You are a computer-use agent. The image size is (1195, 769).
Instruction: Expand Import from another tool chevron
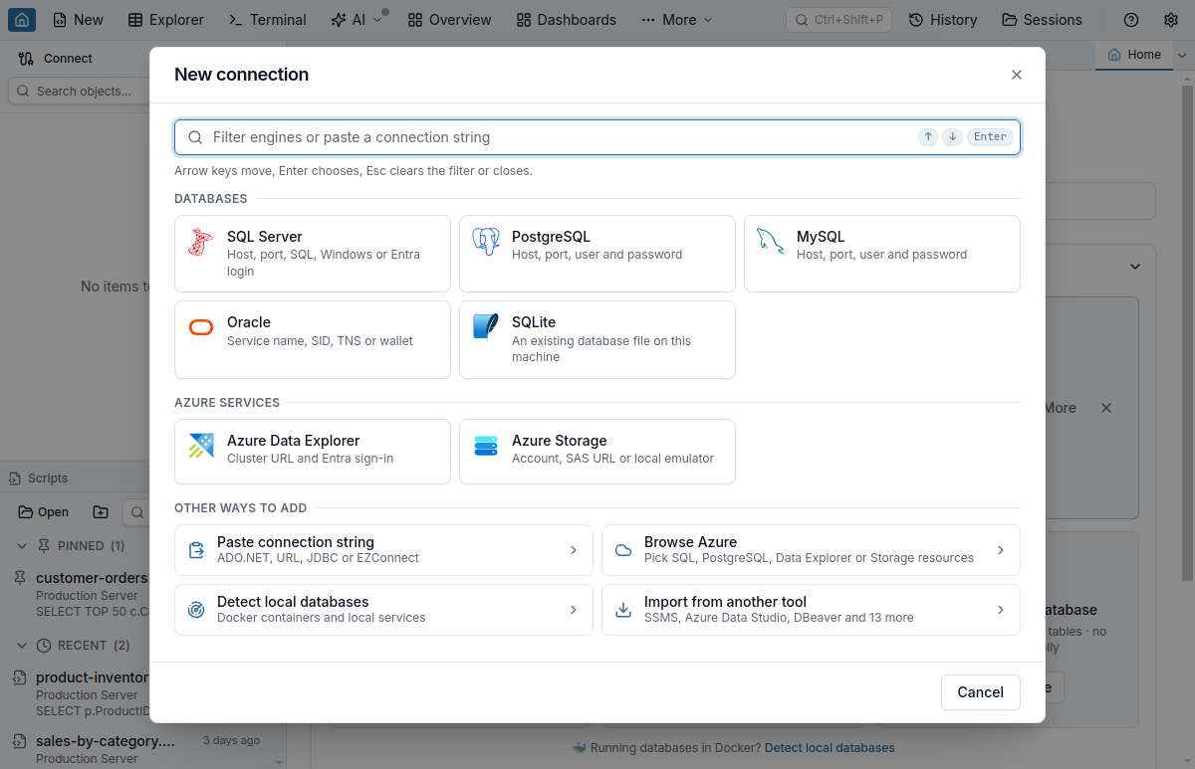(x=1001, y=610)
